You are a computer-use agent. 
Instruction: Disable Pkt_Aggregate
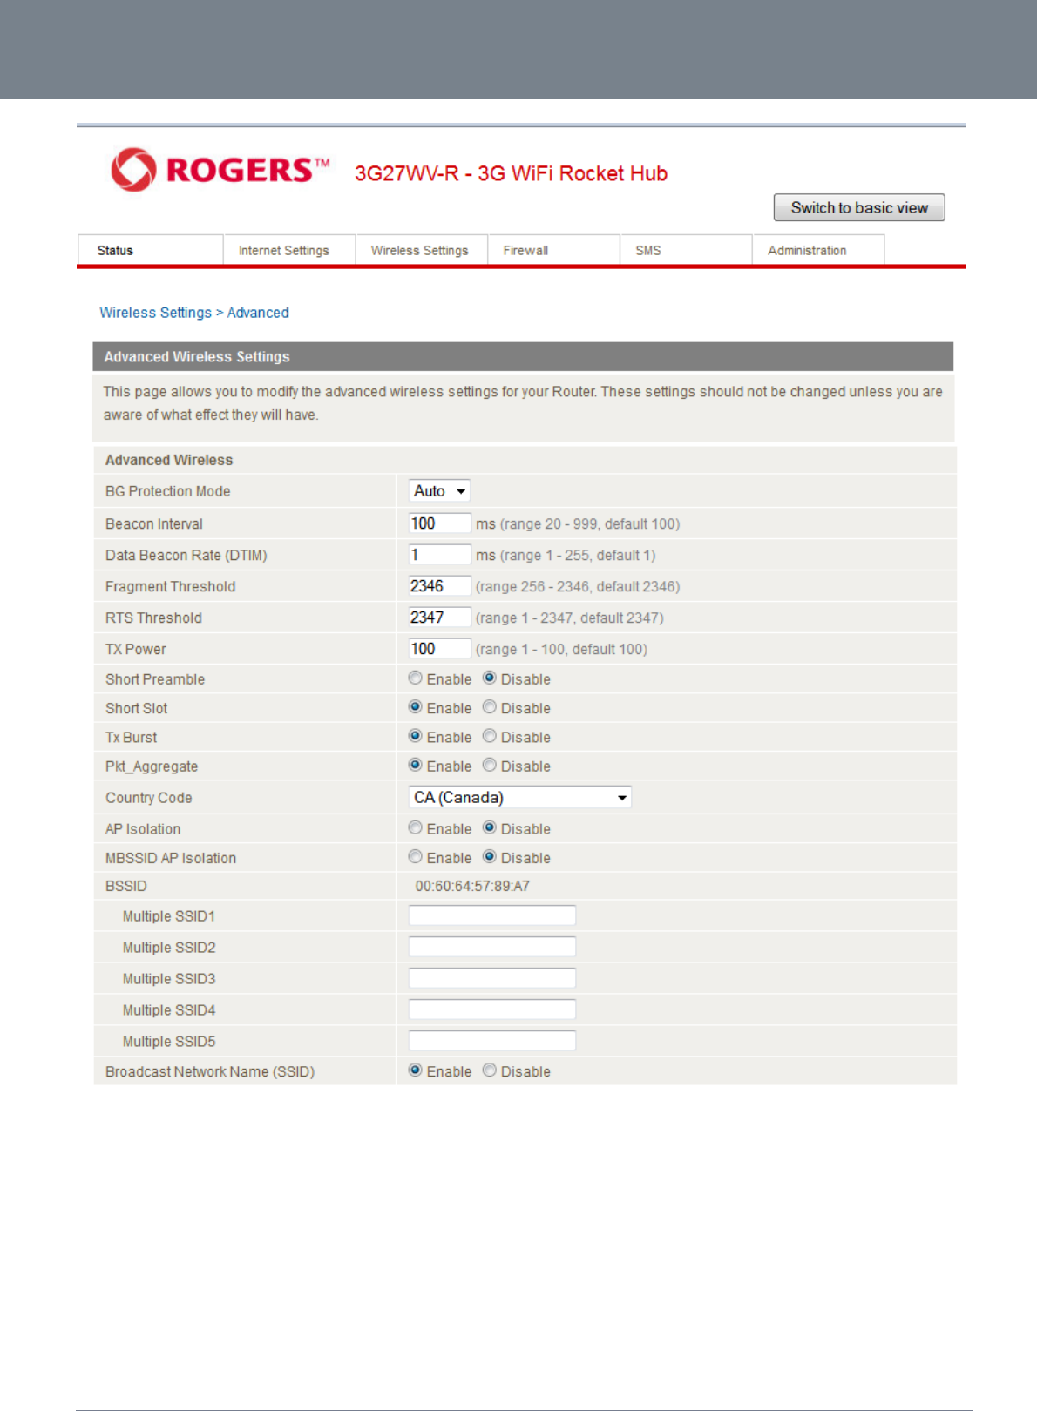(490, 765)
